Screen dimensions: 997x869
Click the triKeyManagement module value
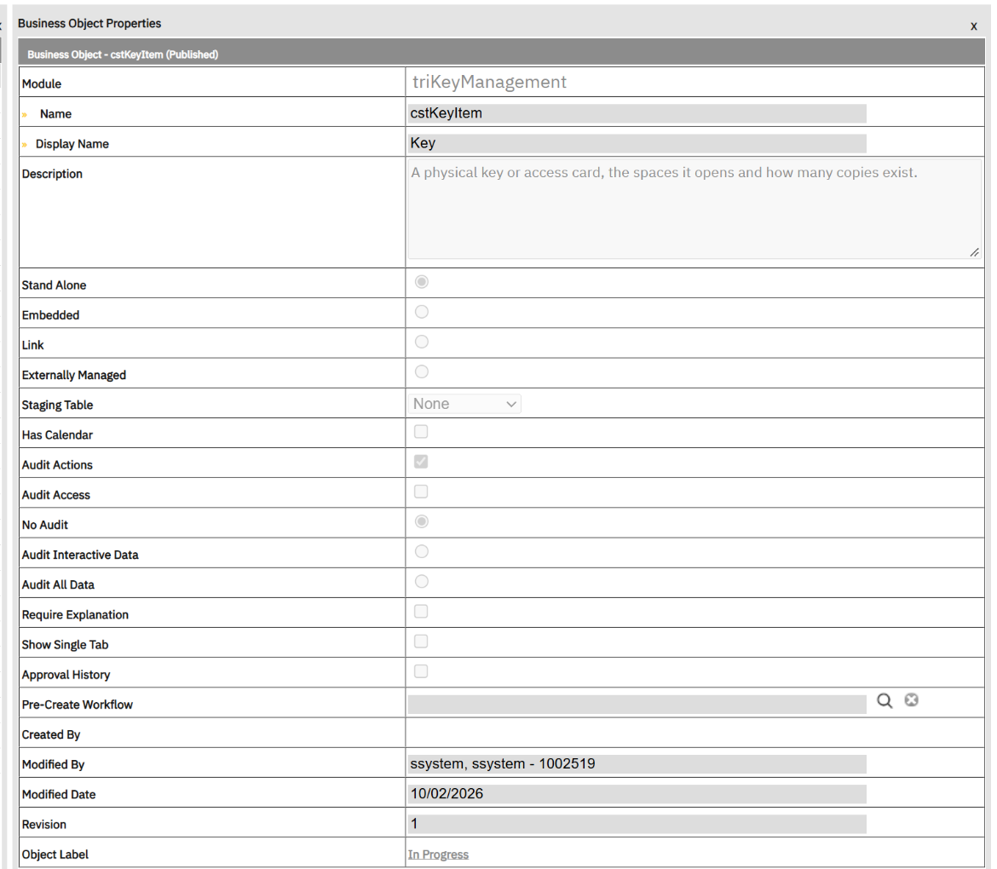tap(489, 82)
